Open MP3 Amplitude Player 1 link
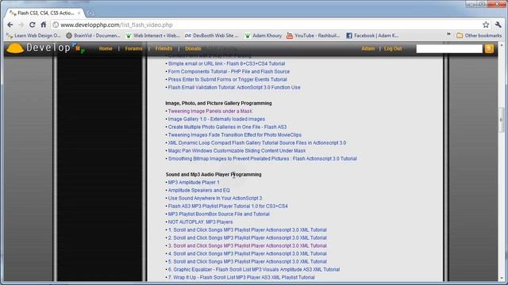508x285 pixels. 194,182
